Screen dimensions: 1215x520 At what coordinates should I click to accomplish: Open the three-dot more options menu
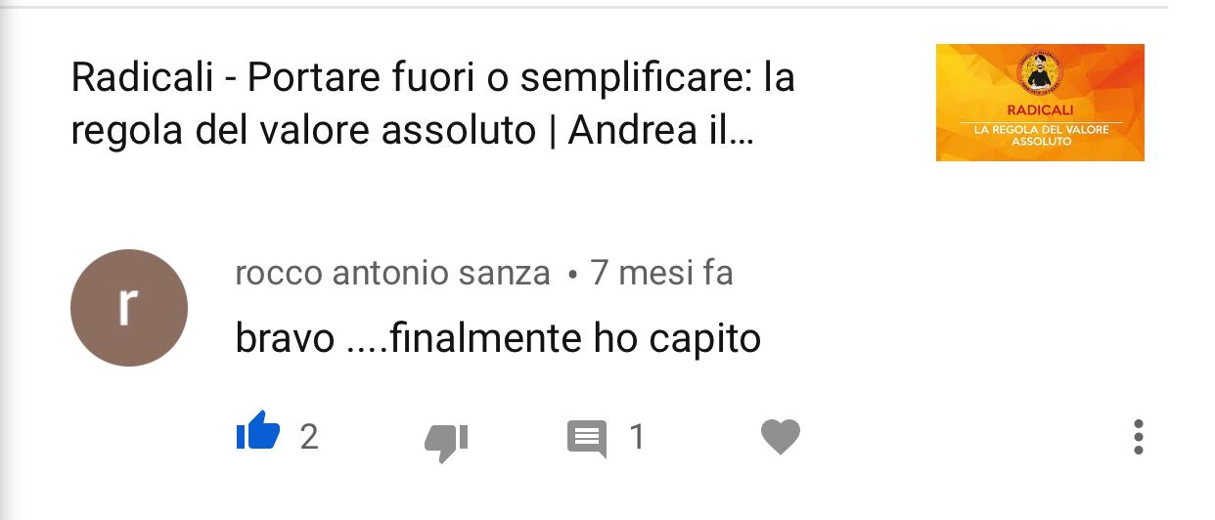pyautogui.click(x=1138, y=437)
